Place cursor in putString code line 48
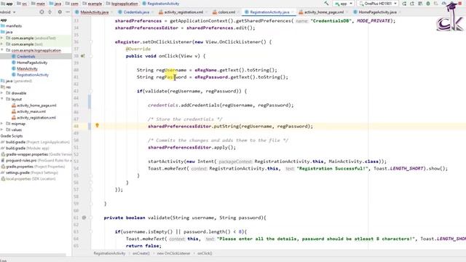 [230, 126]
